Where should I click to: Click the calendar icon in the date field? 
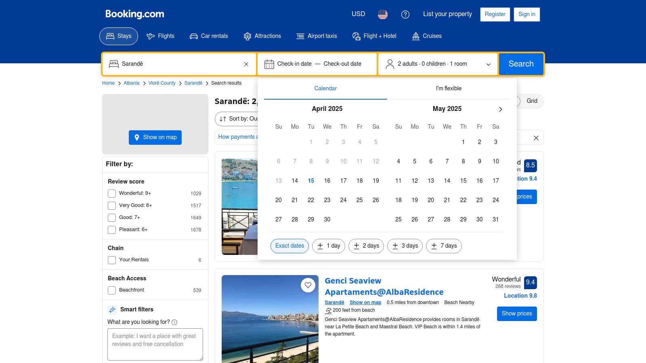pos(269,64)
